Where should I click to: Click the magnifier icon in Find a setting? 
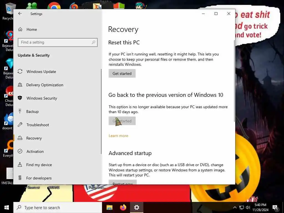pyautogui.click(x=93, y=42)
